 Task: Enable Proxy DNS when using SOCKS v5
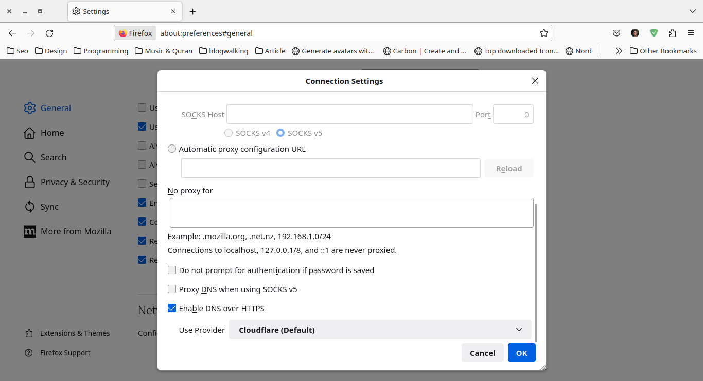click(171, 289)
